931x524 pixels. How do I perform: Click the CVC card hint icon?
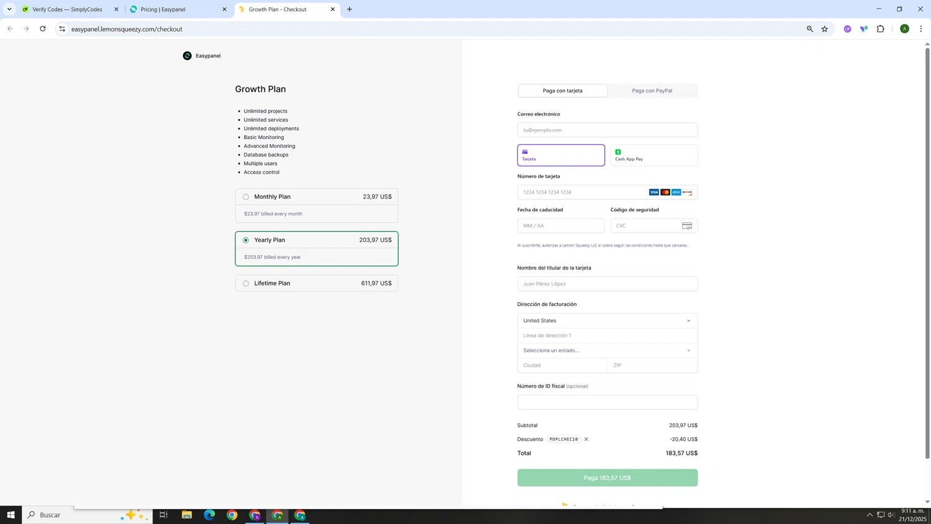tap(686, 225)
